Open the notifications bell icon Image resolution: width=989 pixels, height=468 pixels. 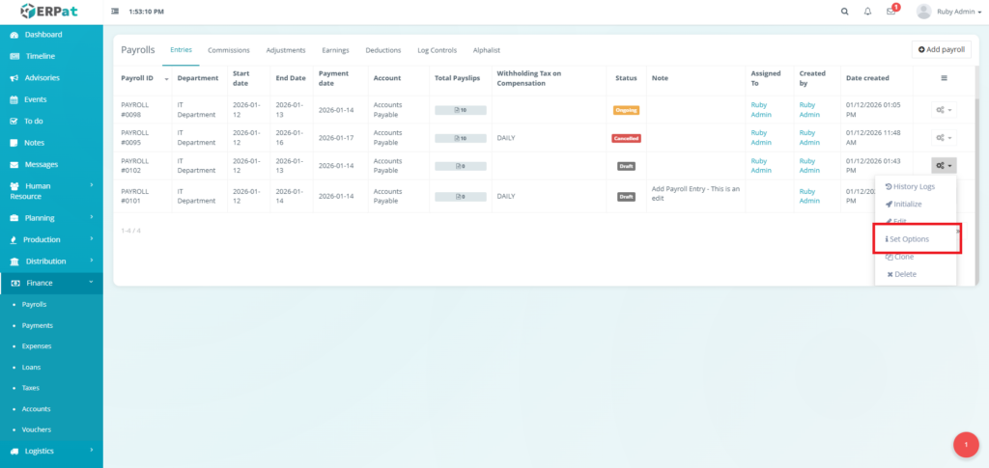[867, 12]
